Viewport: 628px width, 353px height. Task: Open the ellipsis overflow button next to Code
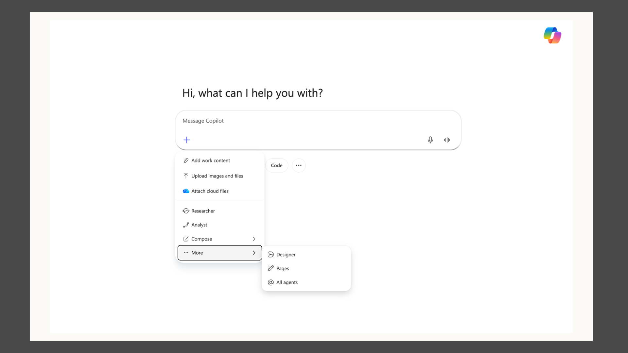(x=299, y=165)
